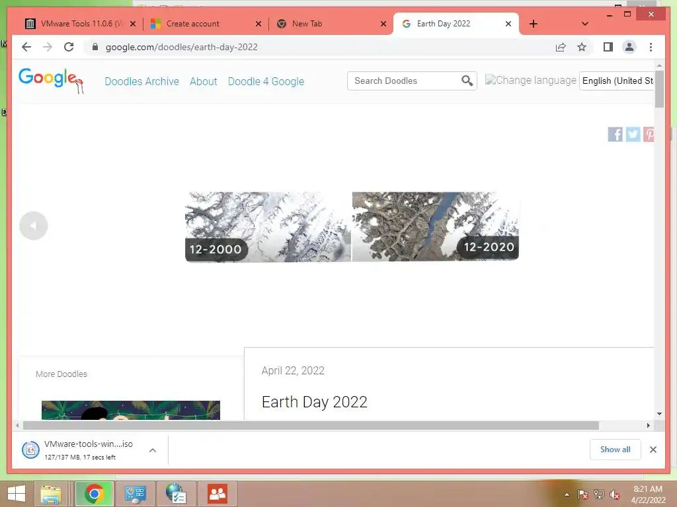
Task: Click the page scroll up arrow
Action: 659,65
